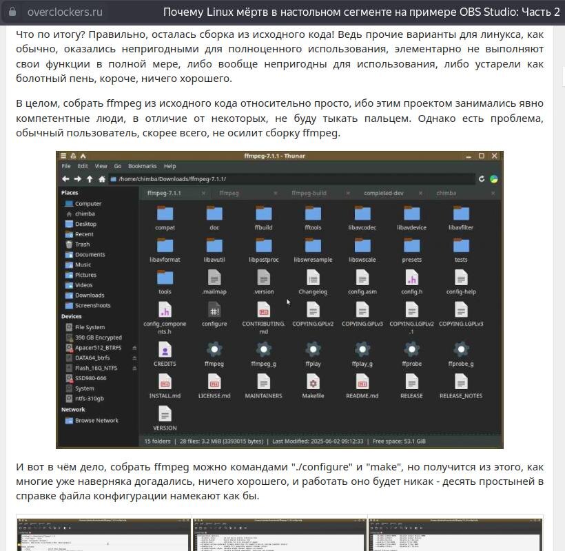Switch to the 'completed-dev' tab

[383, 193]
